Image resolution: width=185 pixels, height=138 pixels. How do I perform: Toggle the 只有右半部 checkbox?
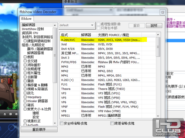[98, 28]
